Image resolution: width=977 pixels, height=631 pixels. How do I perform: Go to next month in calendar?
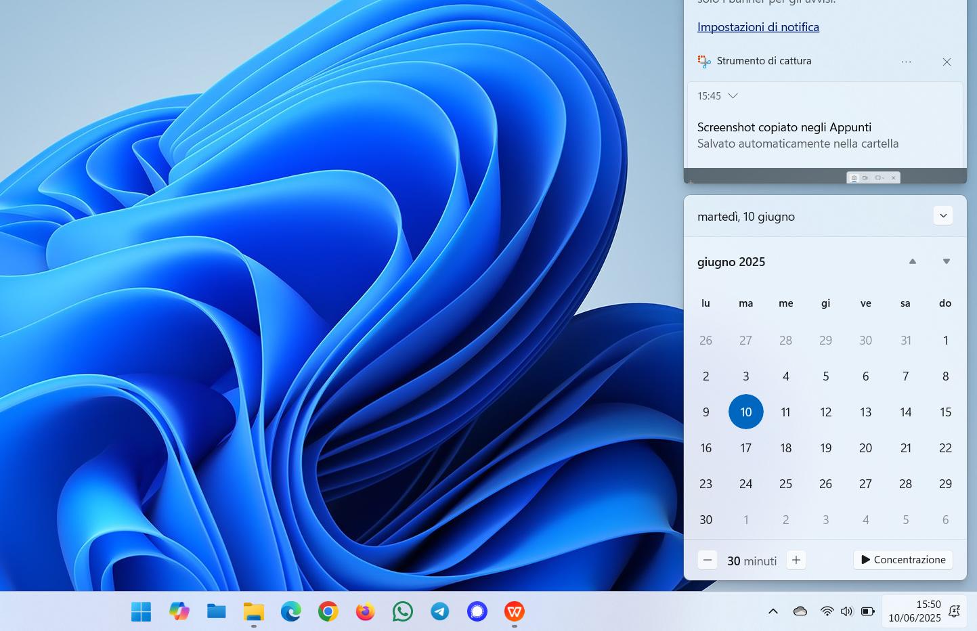pyautogui.click(x=947, y=262)
